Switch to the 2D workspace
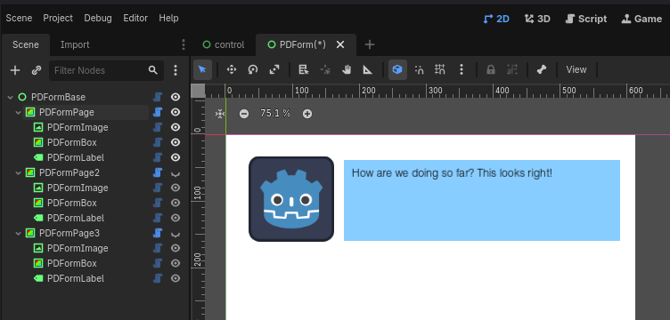 (x=496, y=19)
